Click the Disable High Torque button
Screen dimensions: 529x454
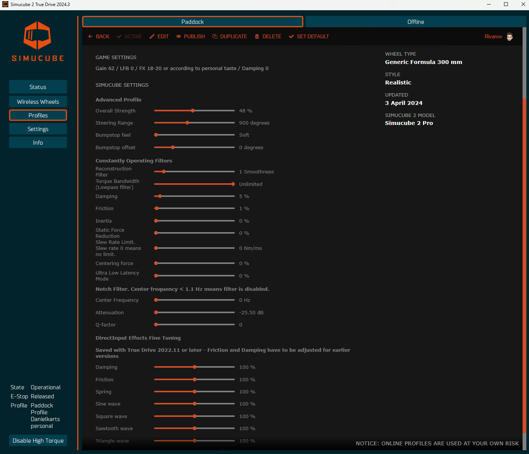click(x=38, y=440)
